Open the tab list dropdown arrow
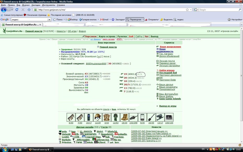Image resolution: width=243 pixels, height=152 pixels. click(x=241, y=25)
